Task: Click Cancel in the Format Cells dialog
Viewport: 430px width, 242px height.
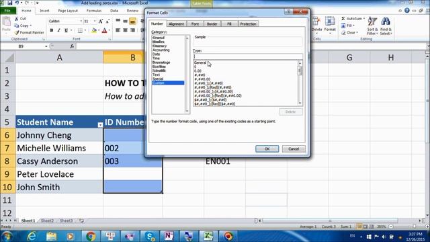Action: point(294,149)
